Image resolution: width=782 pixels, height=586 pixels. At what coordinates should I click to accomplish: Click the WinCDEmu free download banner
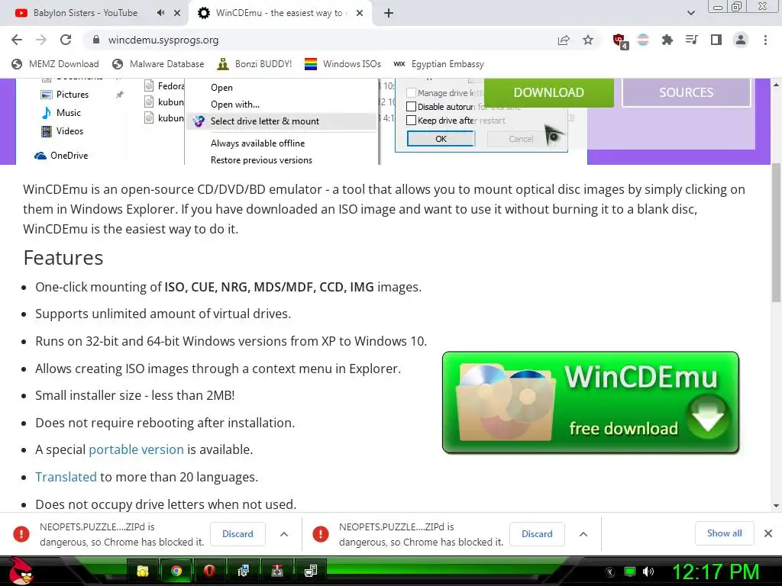pyautogui.click(x=590, y=403)
